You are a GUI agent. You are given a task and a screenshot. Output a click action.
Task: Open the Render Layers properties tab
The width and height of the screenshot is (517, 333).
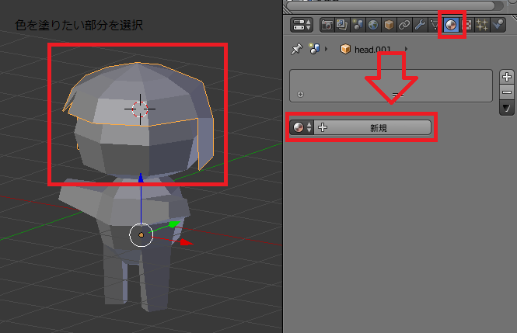coord(342,25)
